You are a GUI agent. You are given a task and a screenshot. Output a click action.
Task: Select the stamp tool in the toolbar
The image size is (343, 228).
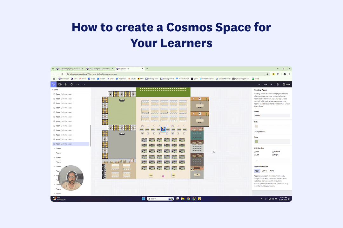(66, 84)
